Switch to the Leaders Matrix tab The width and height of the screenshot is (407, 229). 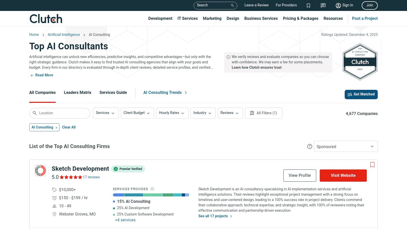click(78, 93)
